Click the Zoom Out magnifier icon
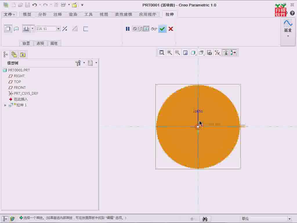The width and height of the screenshot is (297, 223). click(178, 53)
